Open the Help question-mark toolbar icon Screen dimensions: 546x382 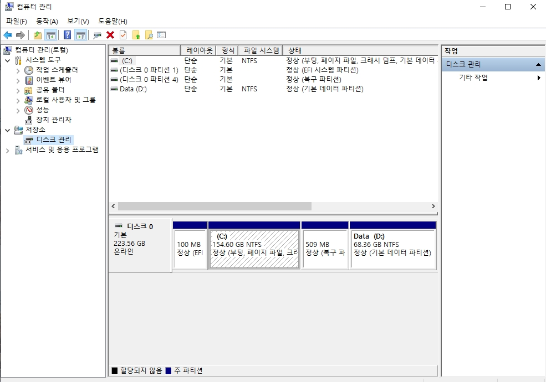[x=67, y=35]
